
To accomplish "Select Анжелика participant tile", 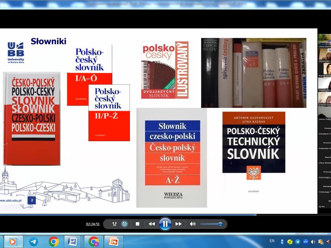I will (x=325, y=143).
